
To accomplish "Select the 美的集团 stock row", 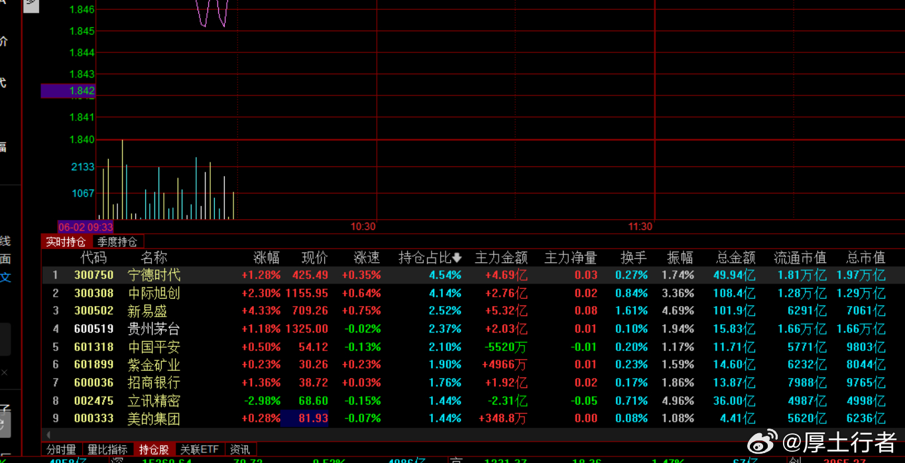I will click(x=473, y=419).
